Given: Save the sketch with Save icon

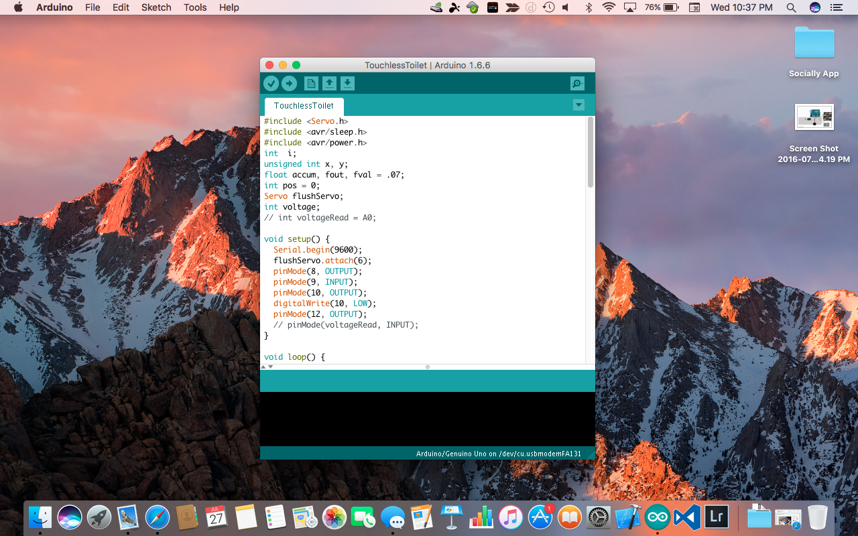Looking at the screenshot, I should pyautogui.click(x=347, y=83).
